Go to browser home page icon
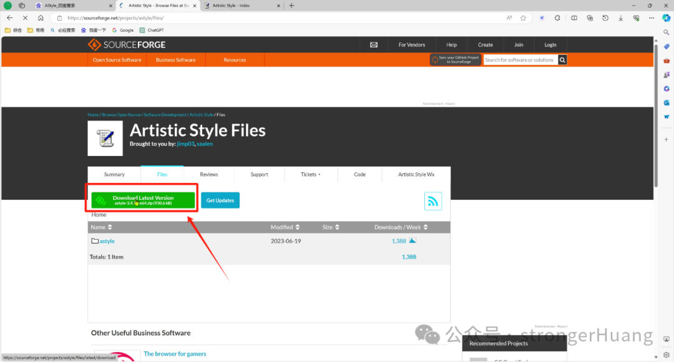The height and width of the screenshot is (362, 674). [x=41, y=17]
